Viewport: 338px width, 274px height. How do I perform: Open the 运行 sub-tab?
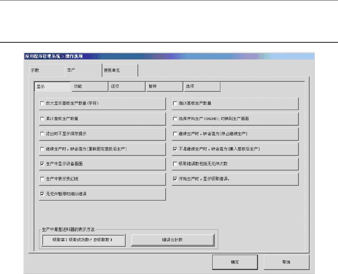[x=127, y=86]
